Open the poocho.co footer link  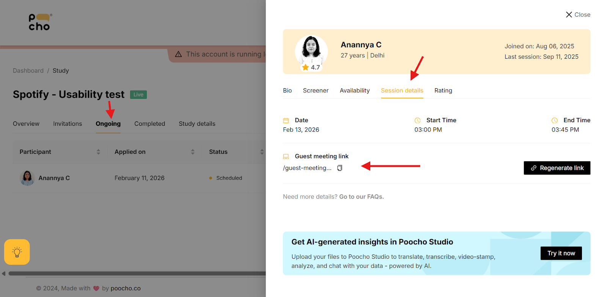pyautogui.click(x=126, y=288)
